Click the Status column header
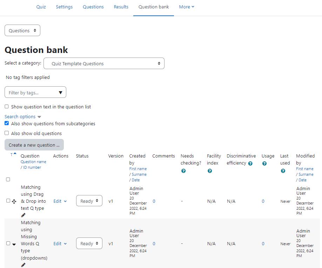The image size is (322, 268). (x=82, y=156)
